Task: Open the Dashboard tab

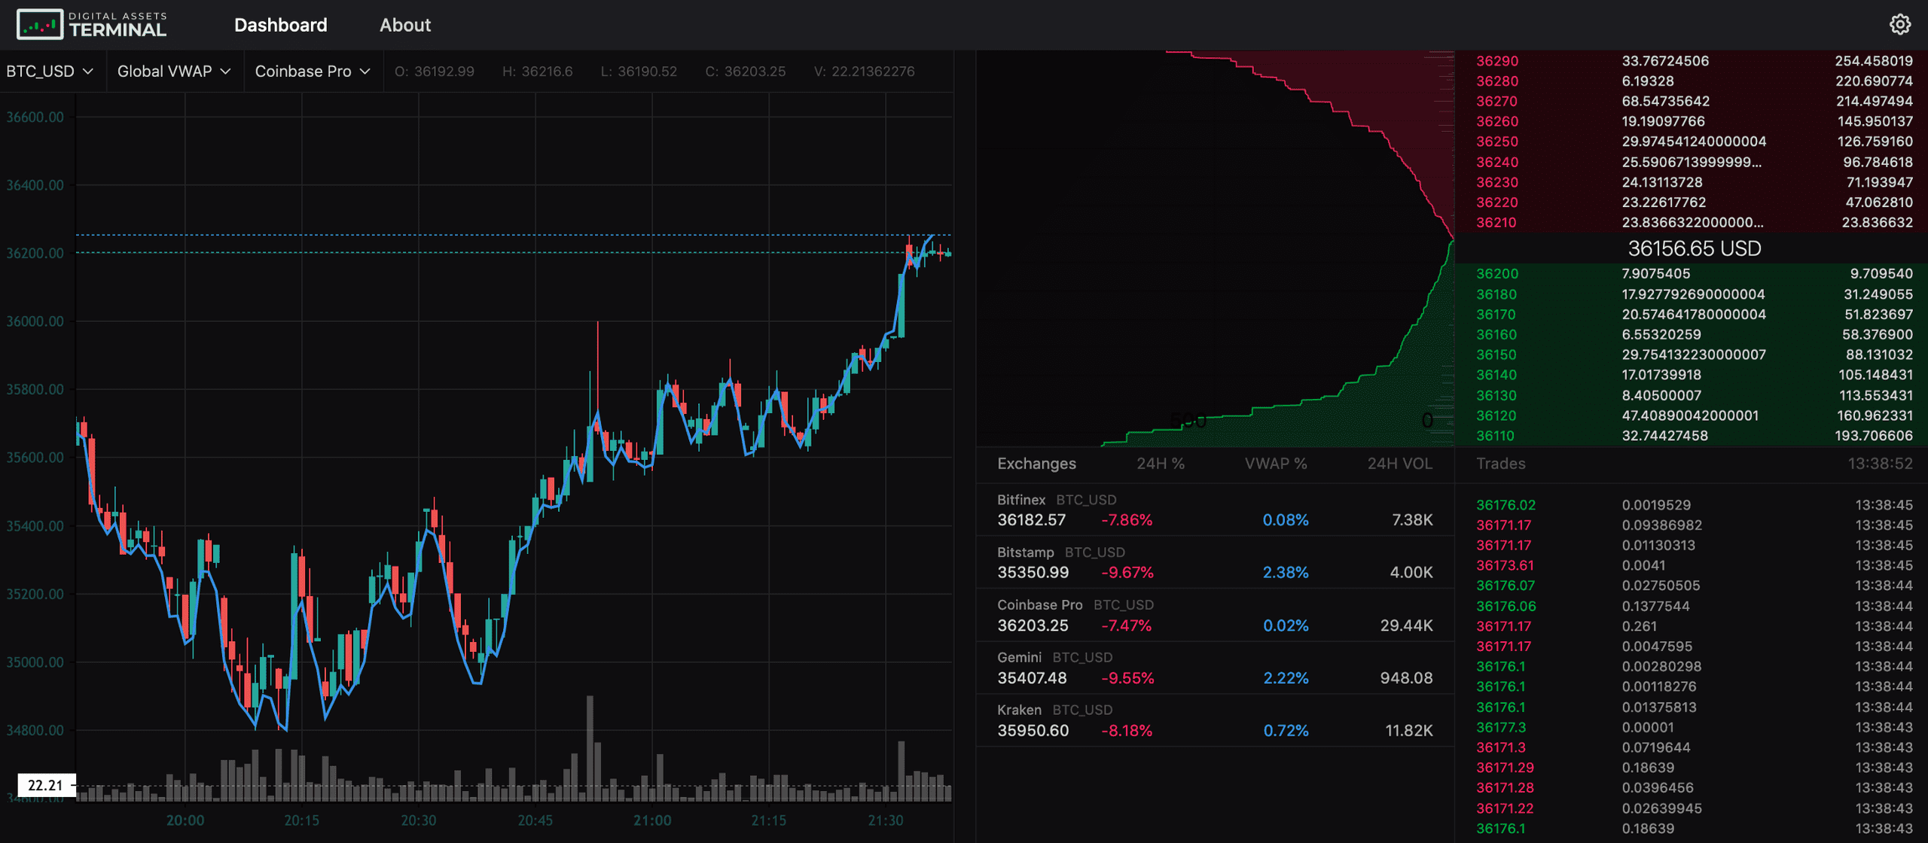Action: [x=280, y=25]
